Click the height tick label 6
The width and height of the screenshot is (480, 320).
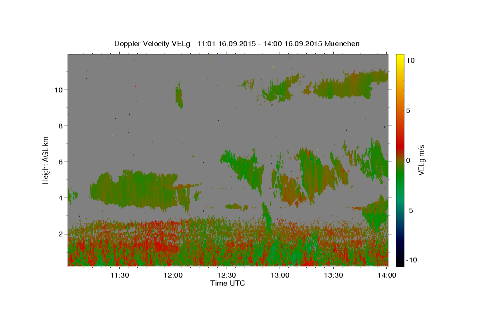(60, 162)
